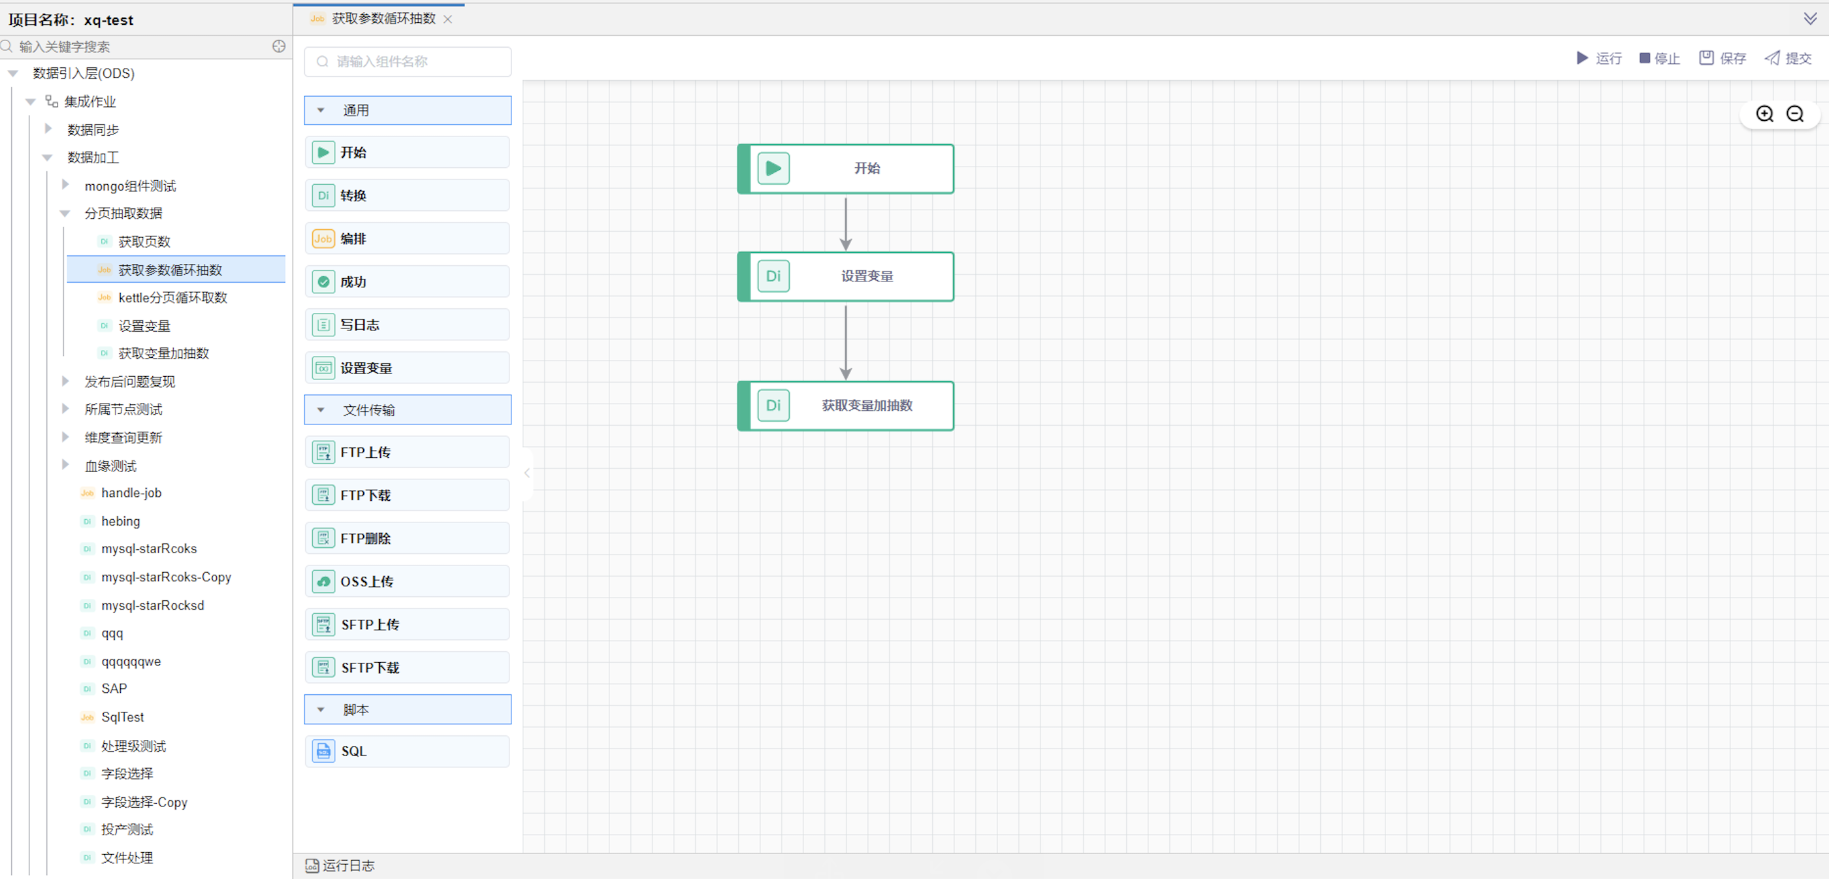The width and height of the screenshot is (1829, 879).
Task: Collapse the 通用 component group
Action: click(321, 111)
